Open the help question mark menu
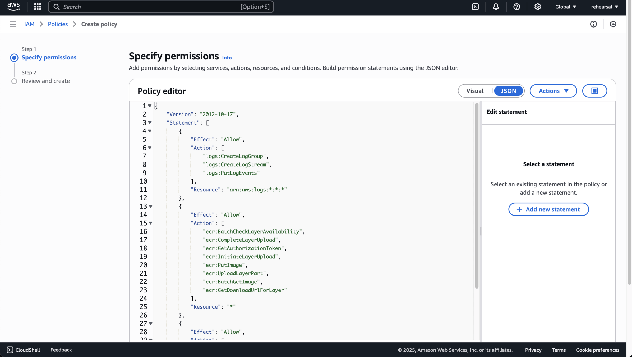 (x=516, y=7)
